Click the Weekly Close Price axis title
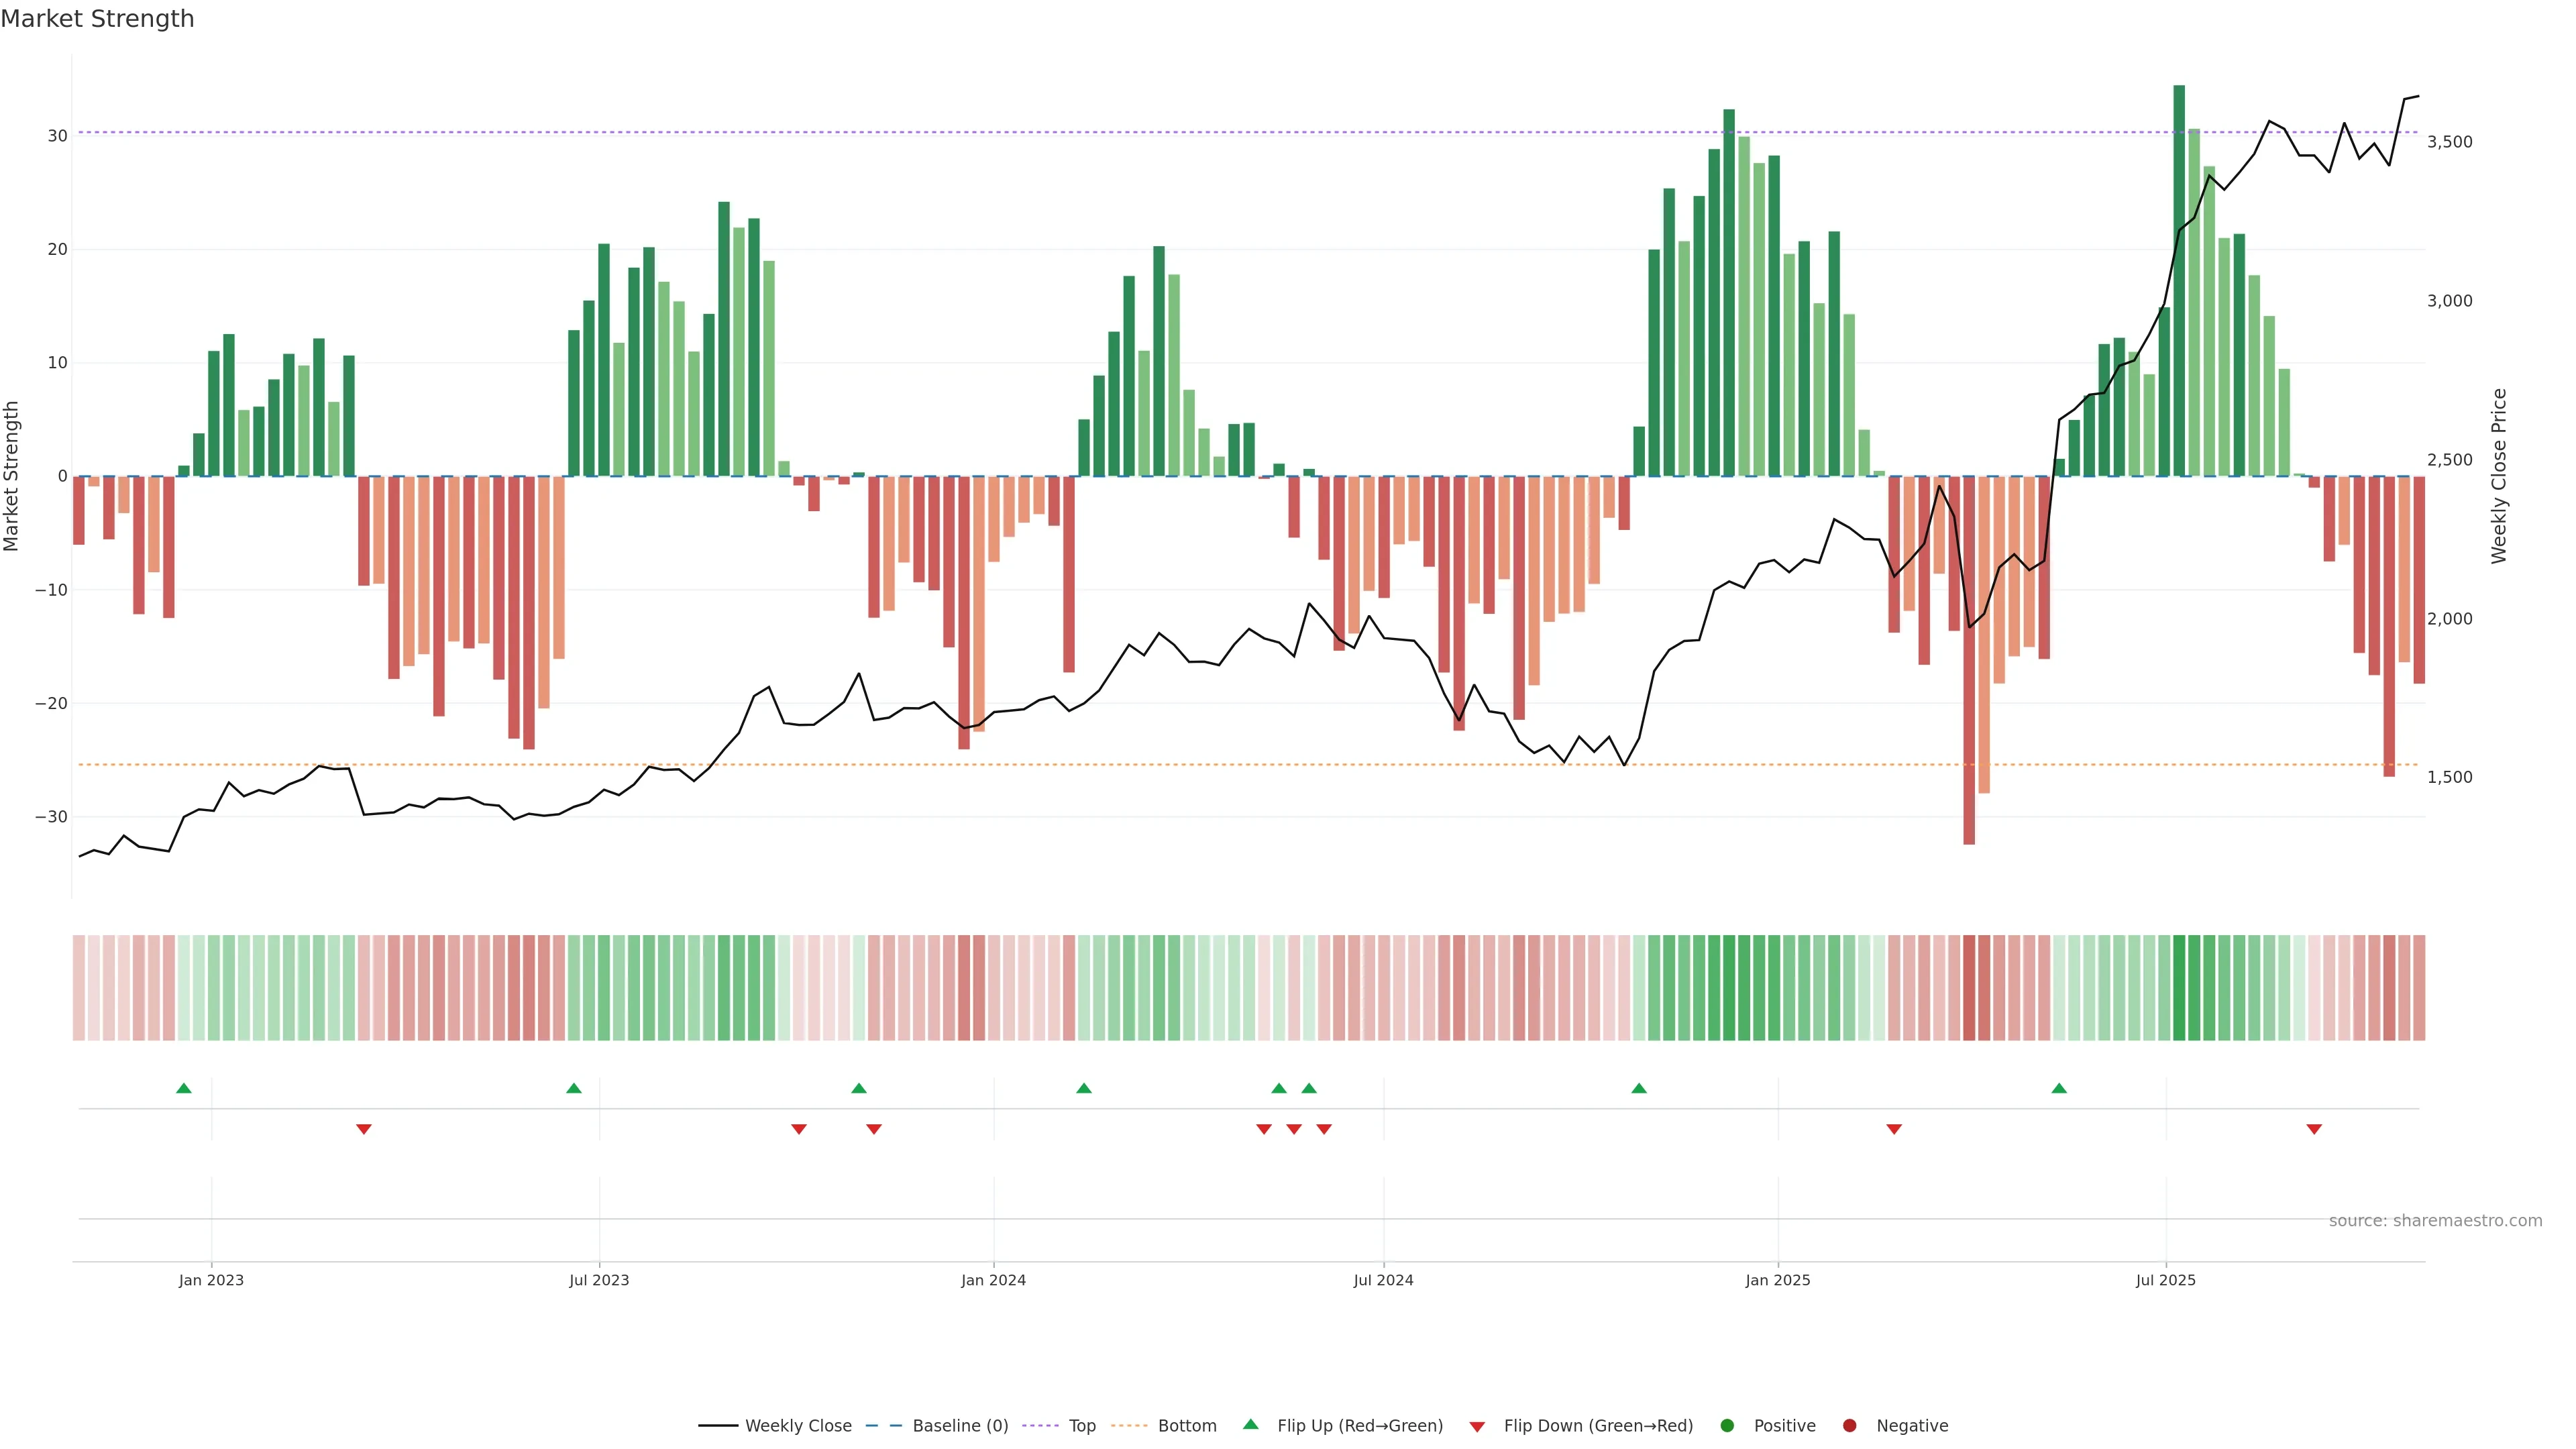 pyautogui.click(x=2499, y=476)
